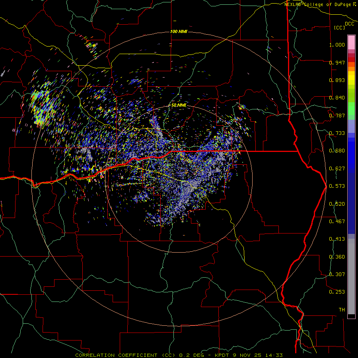This screenshot has width=358, height=358.
Task: Click the Correlation Coefficient caption at bottom
Action: pyautogui.click(x=179, y=355)
